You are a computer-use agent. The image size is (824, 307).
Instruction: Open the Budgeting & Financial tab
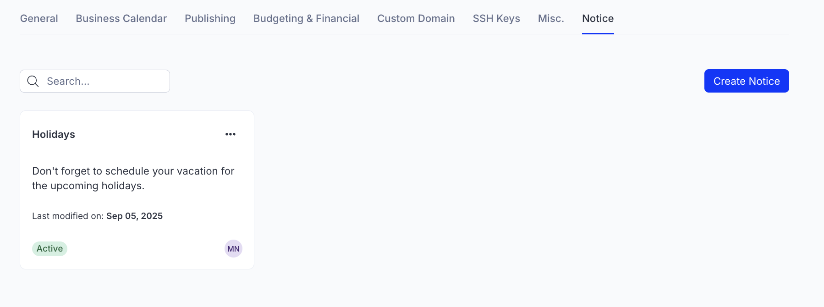click(306, 18)
